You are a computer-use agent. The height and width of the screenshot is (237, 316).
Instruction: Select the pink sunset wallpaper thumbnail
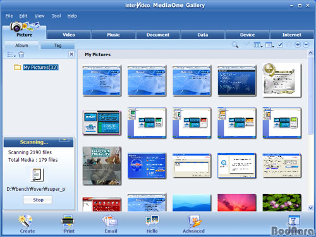pos(237,203)
